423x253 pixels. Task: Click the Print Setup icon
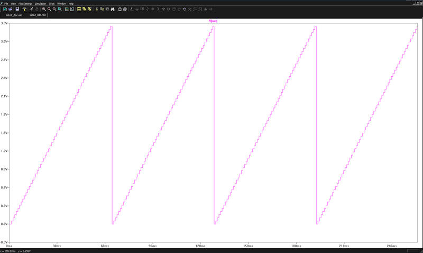click(119, 9)
